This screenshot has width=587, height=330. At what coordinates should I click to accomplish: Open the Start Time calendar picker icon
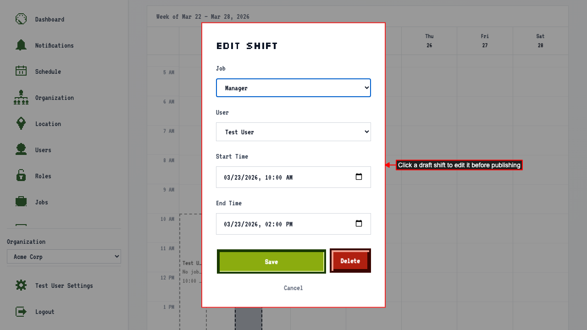[359, 177]
